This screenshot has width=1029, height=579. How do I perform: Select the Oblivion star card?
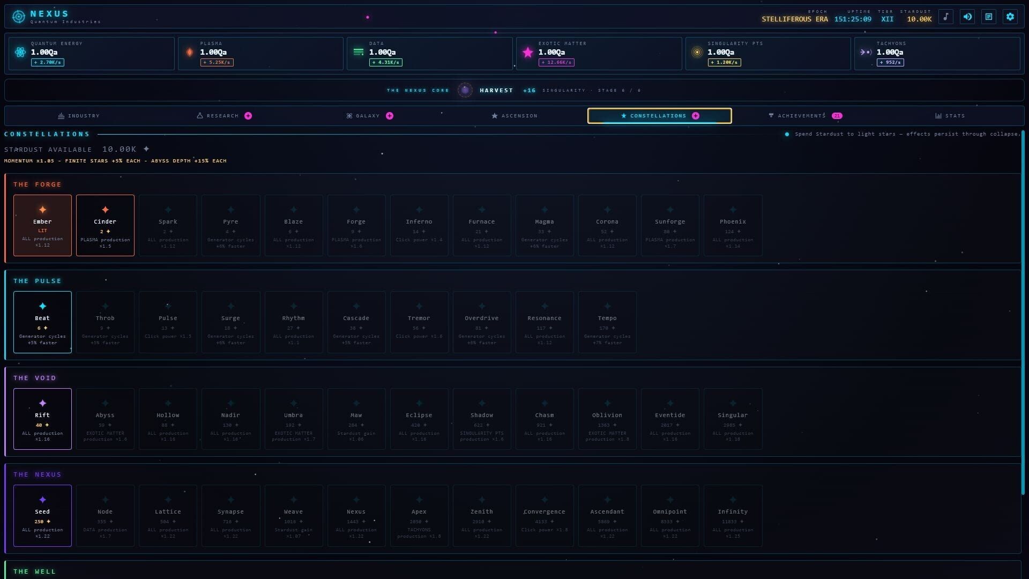click(607, 419)
